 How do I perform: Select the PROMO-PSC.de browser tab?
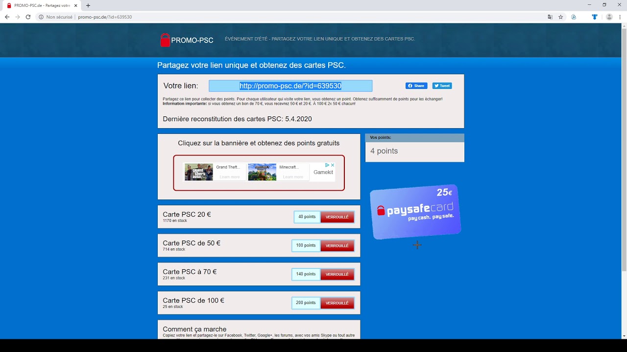click(x=42, y=5)
